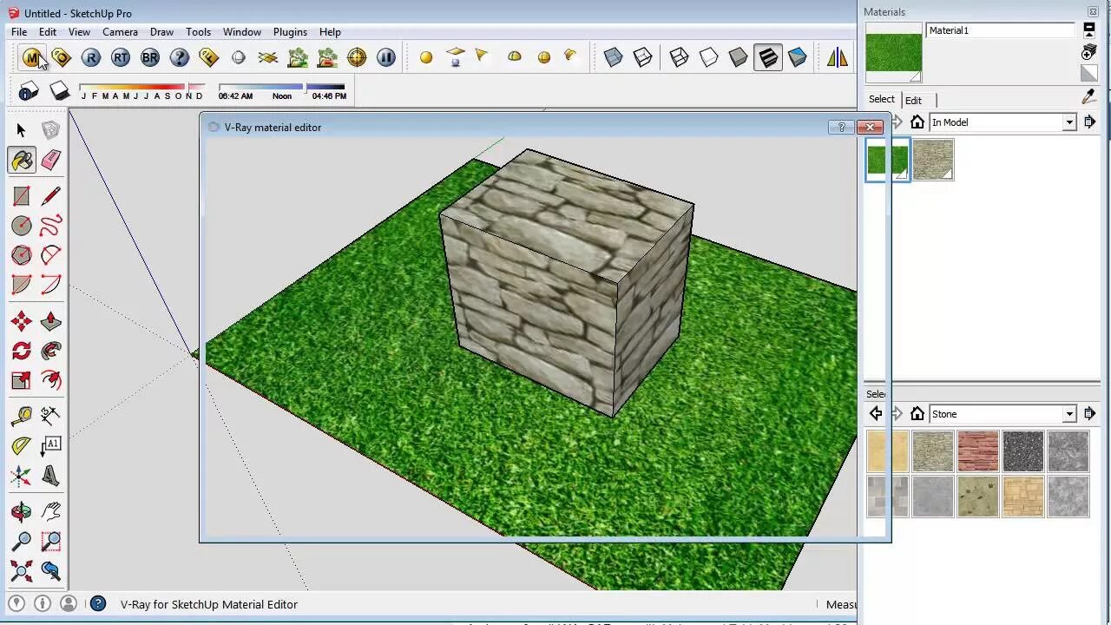Click the Zoom Extents tool

(22, 571)
